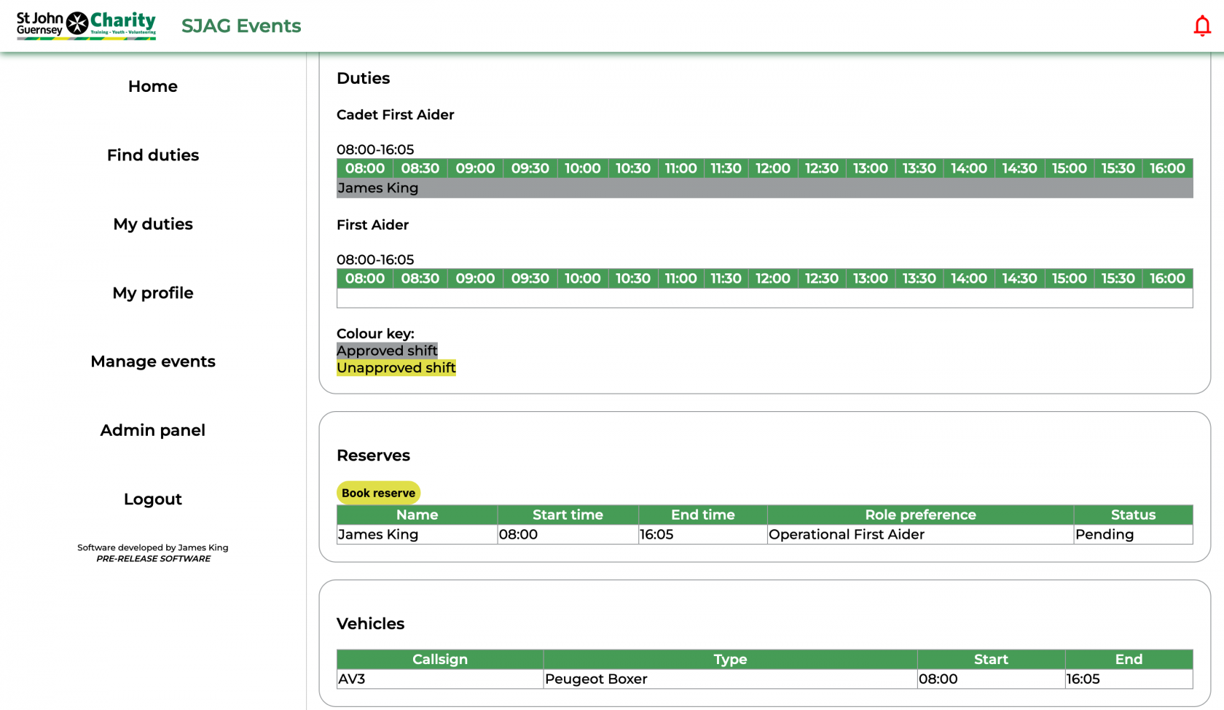
Task: Open the Admin panel
Action: click(152, 430)
